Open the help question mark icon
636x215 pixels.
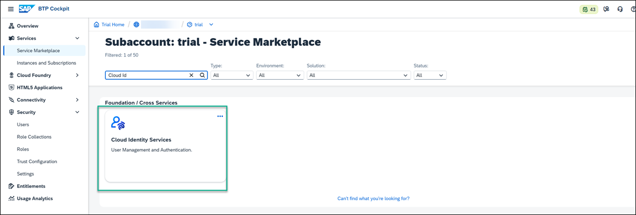(x=633, y=10)
